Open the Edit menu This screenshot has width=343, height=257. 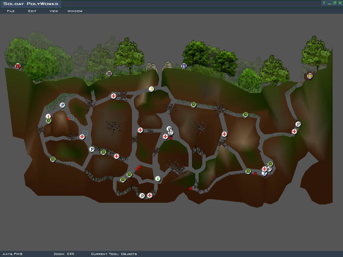(x=32, y=11)
